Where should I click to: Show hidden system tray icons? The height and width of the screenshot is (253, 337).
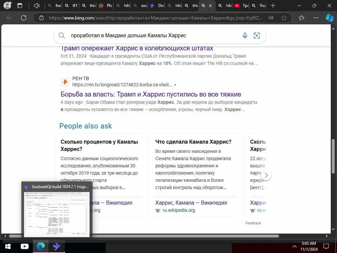295,246
